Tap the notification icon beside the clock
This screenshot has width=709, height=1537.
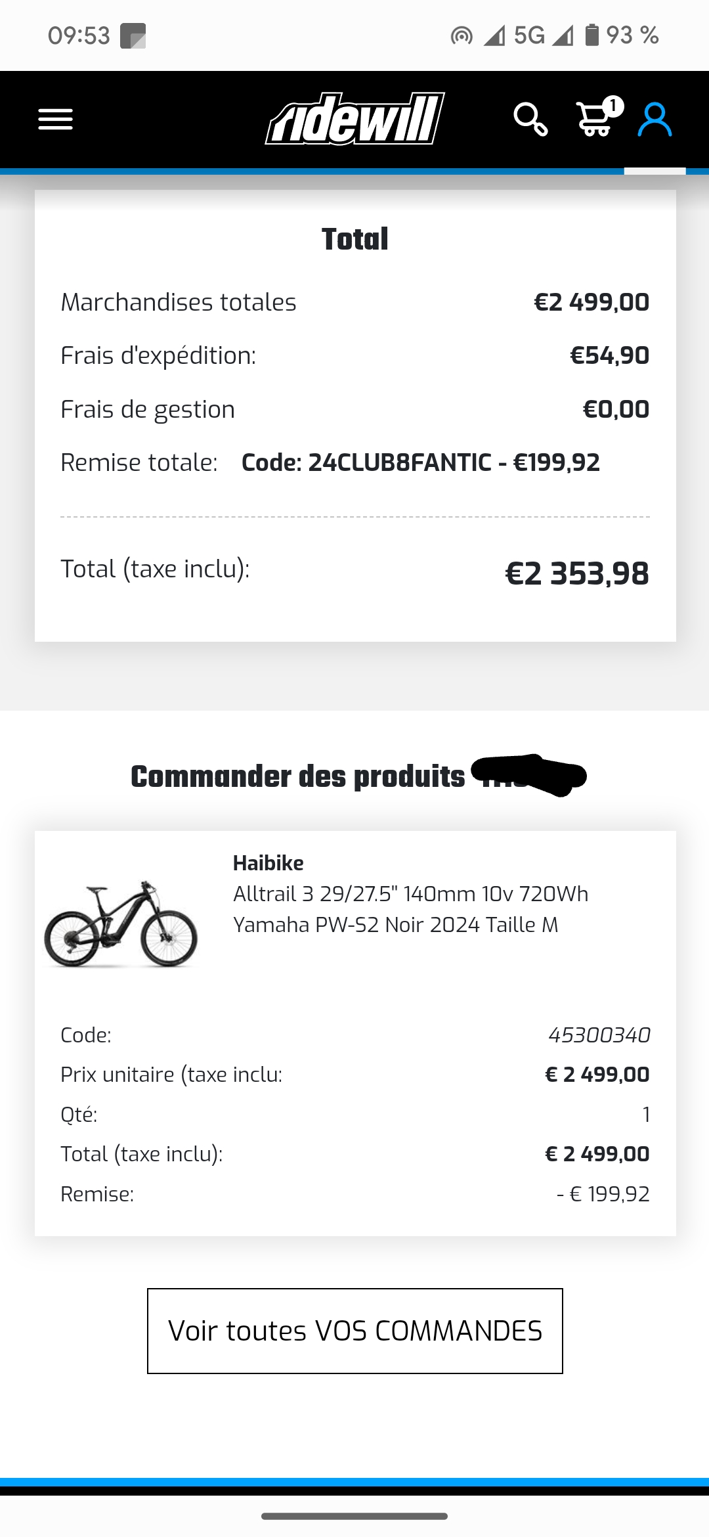click(133, 35)
